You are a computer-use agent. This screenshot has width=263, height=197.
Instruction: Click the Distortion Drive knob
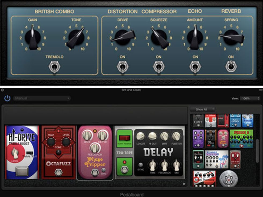[x=123, y=37]
